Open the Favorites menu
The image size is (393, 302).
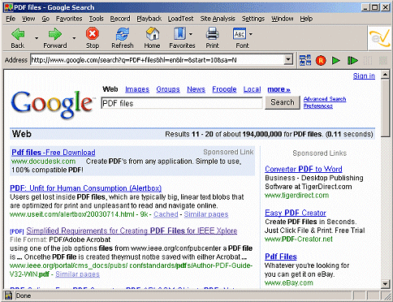(69, 19)
